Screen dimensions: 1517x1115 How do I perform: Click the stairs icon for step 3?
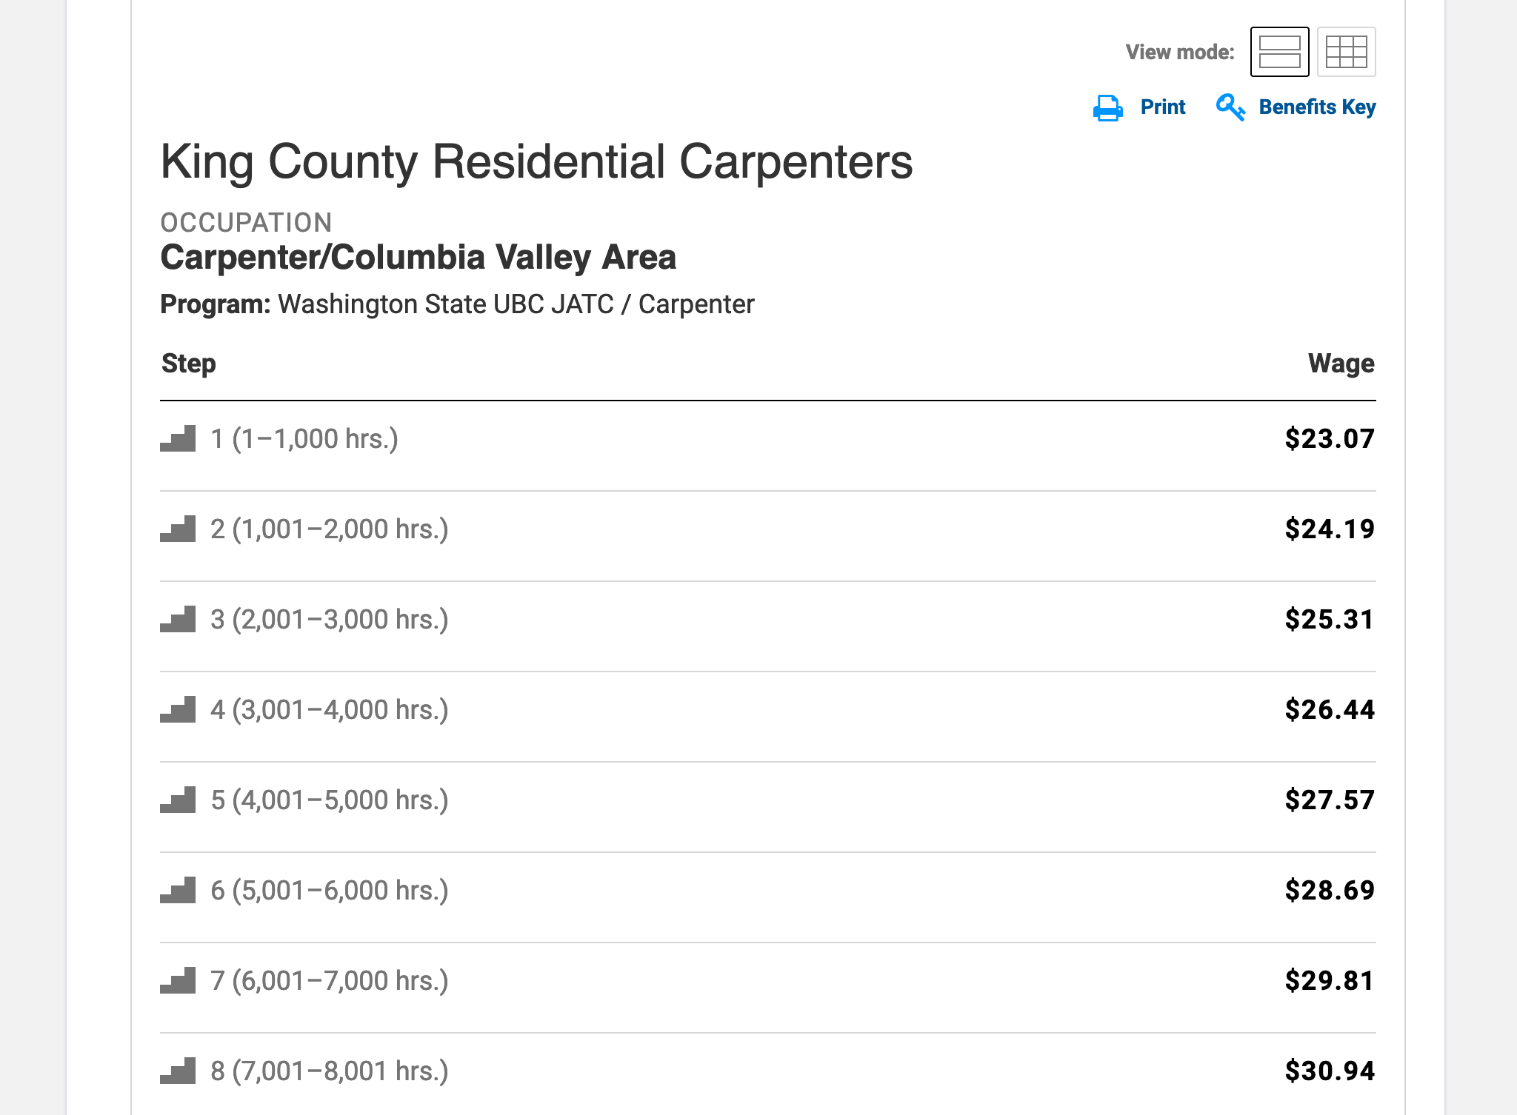click(178, 620)
